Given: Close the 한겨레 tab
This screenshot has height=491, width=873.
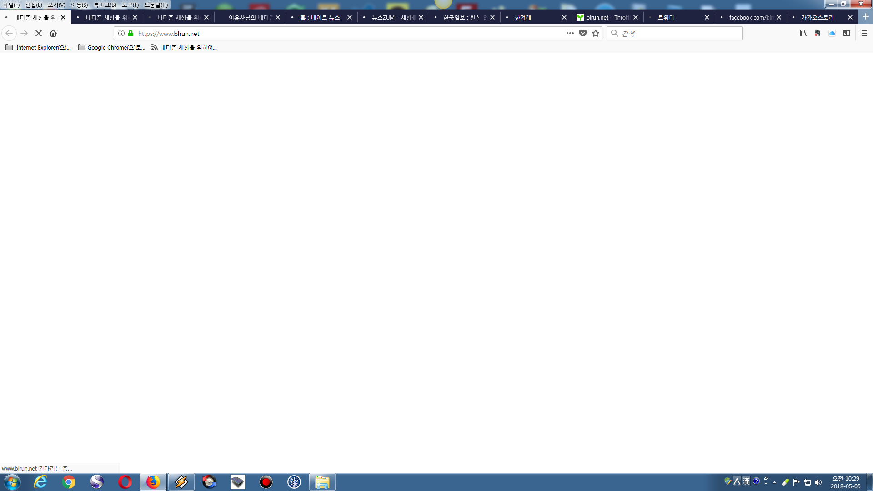Looking at the screenshot, I should point(564,17).
